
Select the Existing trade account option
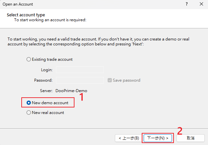(28, 59)
